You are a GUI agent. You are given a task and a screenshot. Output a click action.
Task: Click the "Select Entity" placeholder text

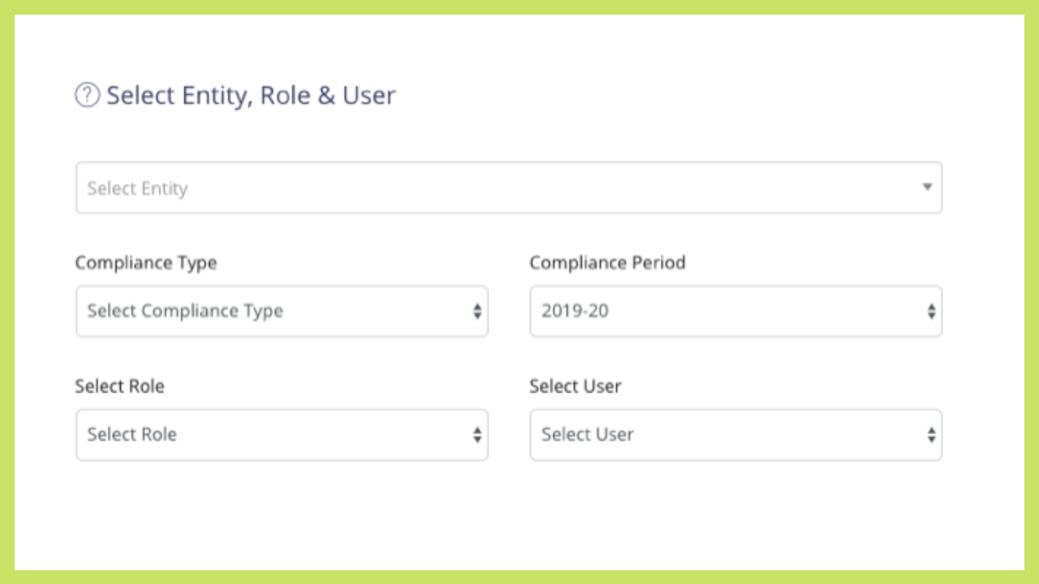point(137,188)
